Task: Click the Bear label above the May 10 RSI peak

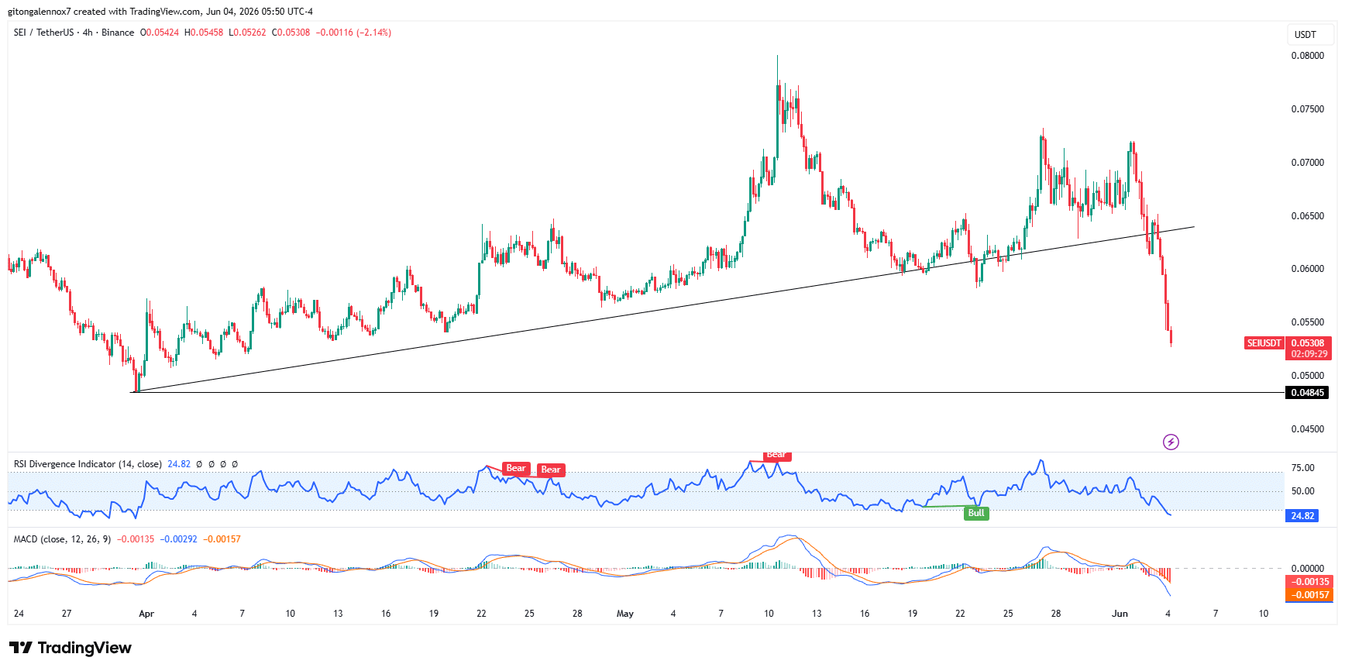Action: tap(777, 456)
